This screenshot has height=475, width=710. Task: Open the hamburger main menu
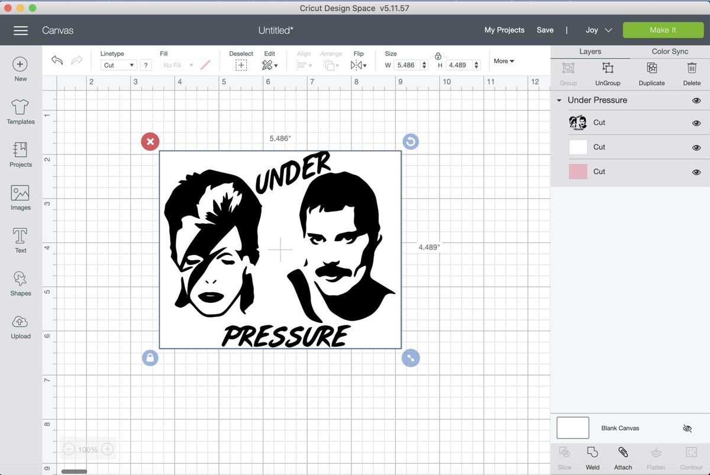[21, 30]
